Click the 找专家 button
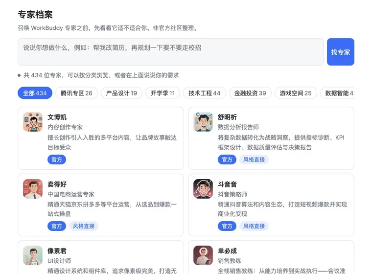Image resolution: width=372 pixels, height=274 pixels. click(341, 52)
